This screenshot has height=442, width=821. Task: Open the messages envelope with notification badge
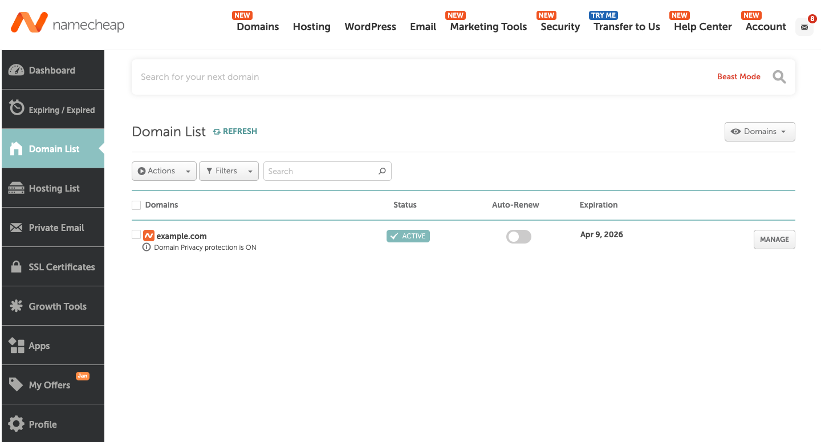tap(804, 27)
